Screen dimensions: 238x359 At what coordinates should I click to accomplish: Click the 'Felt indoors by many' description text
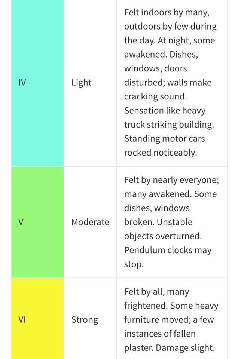click(x=167, y=12)
